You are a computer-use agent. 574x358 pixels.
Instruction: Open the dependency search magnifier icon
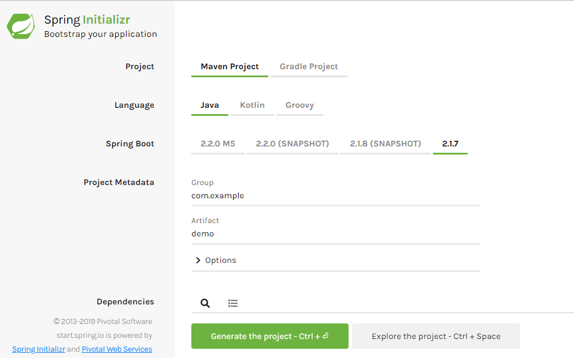tap(205, 303)
